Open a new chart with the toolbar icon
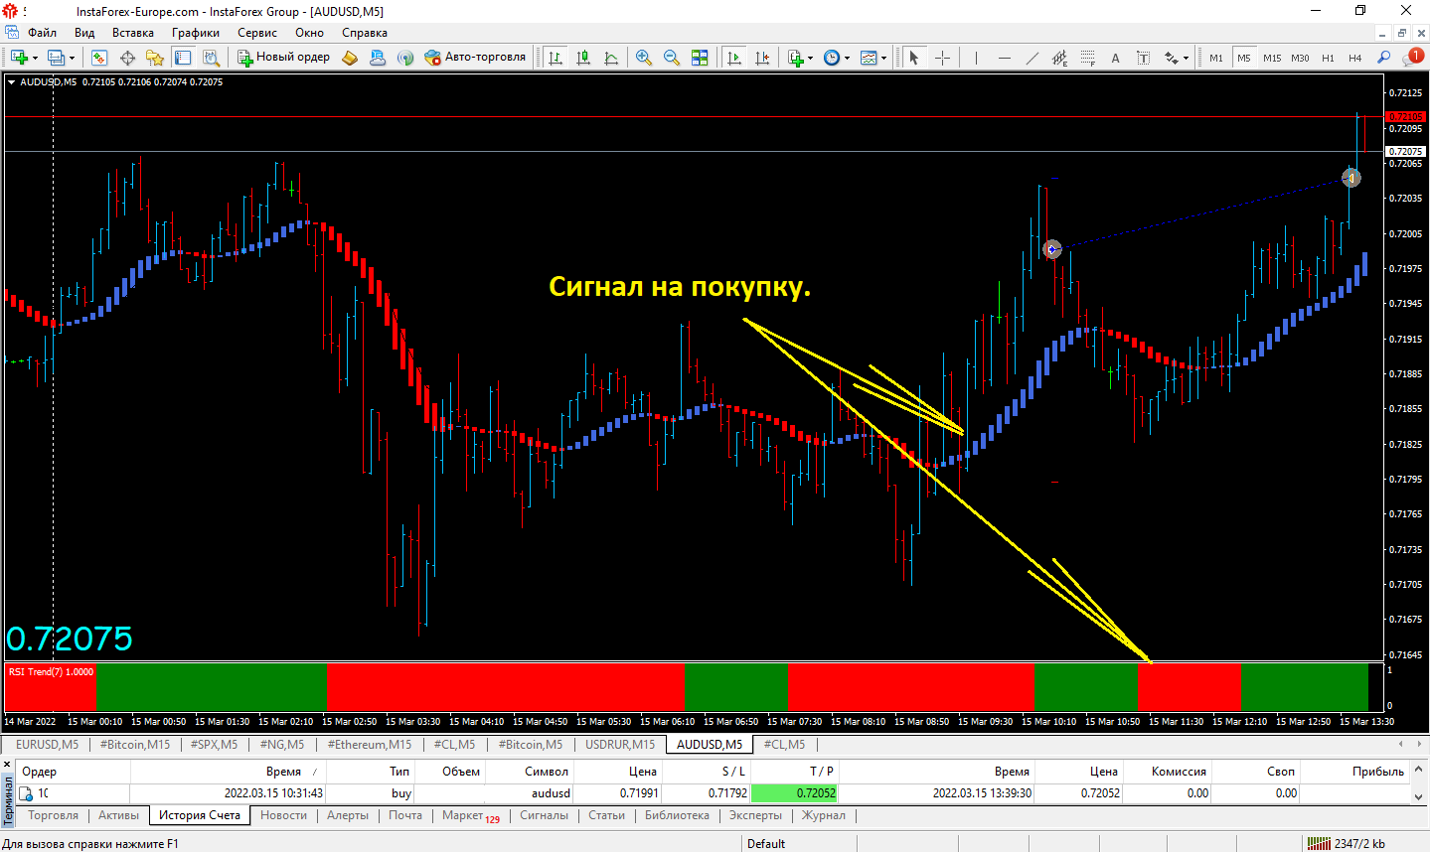 (x=19, y=58)
